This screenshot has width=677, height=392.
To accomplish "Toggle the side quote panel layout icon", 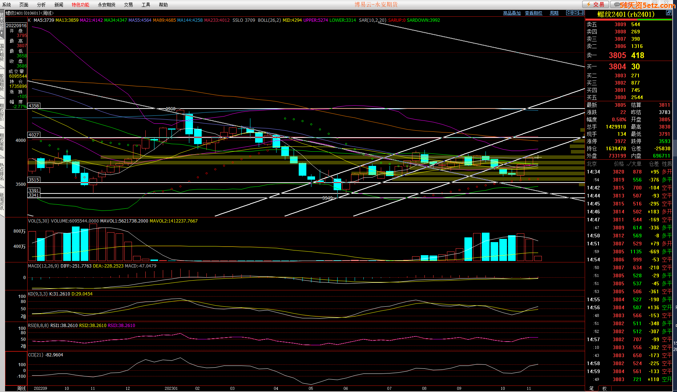I will click(x=581, y=13).
